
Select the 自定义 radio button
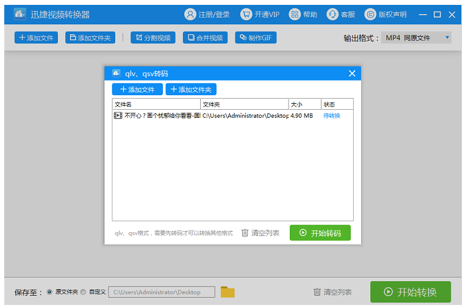click(83, 292)
